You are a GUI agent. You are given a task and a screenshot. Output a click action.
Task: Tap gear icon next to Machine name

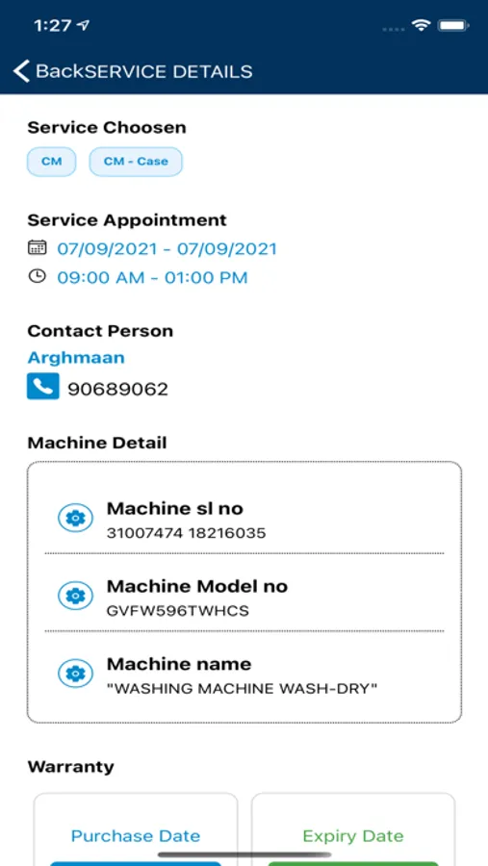(x=76, y=674)
